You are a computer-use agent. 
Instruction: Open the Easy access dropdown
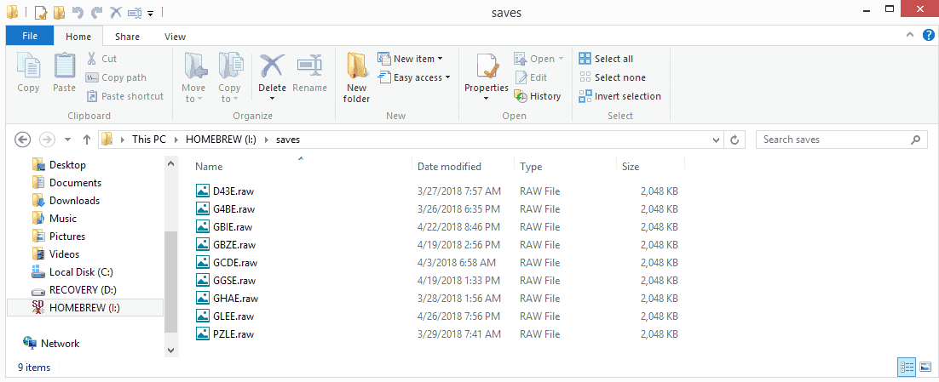tap(414, 77)
